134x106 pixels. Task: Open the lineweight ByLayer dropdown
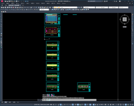coord(114,8)
